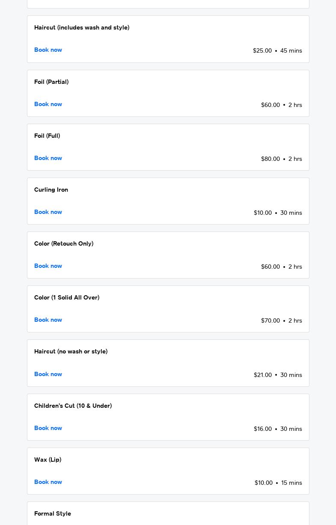Click the Children's Cut (10 & Under) heading
336x525 pixels.
click(73, 406)
